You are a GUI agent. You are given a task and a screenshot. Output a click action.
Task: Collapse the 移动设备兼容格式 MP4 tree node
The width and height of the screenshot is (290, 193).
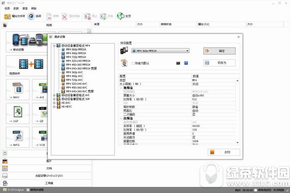pyautogui.click(x=54, y=46)
